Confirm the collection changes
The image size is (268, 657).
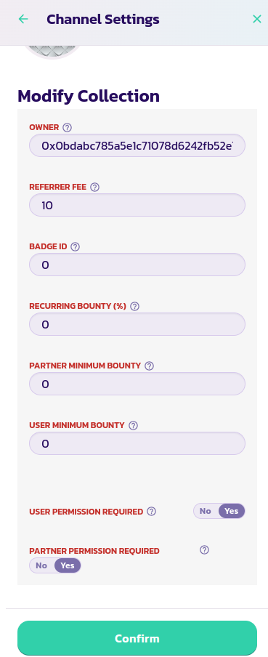[x=137, y=638]
